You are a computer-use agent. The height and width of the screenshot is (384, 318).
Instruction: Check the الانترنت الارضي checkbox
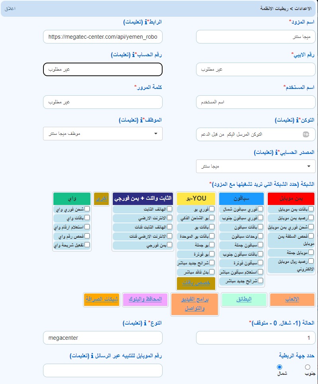click(169, 217)
